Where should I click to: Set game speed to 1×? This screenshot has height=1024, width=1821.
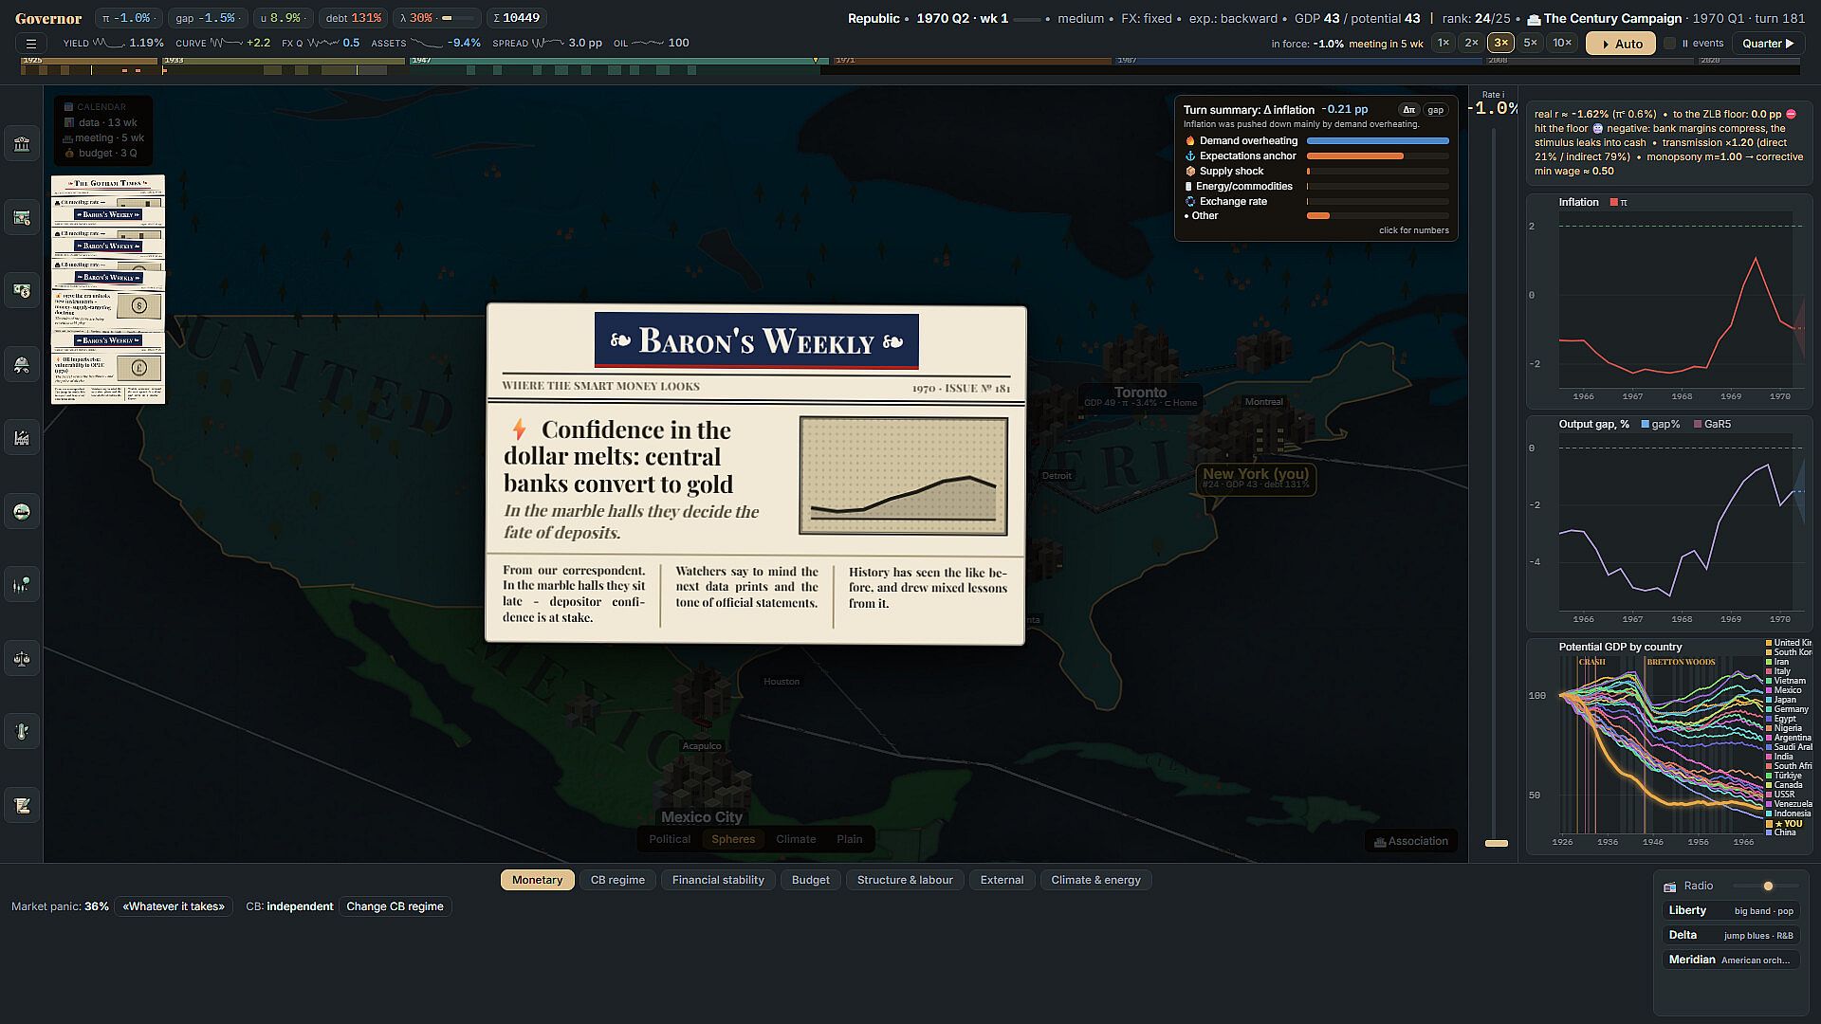tap(1443, 43)
